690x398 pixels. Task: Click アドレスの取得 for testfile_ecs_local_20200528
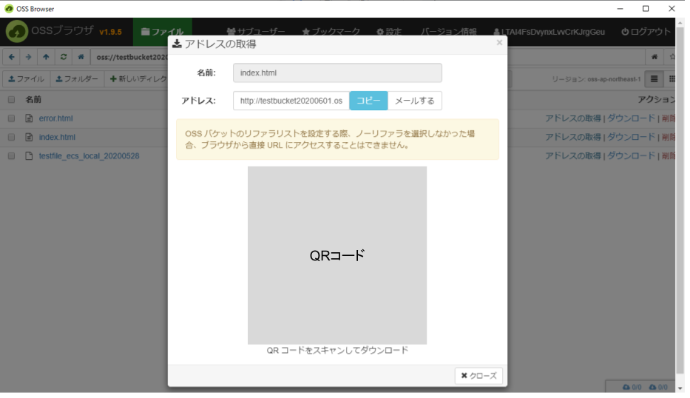pyautogui.click(x=572, y=156)
